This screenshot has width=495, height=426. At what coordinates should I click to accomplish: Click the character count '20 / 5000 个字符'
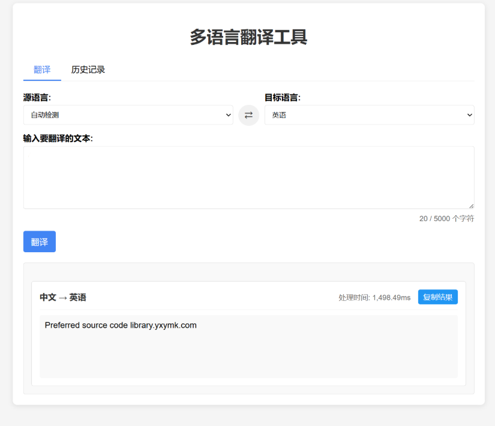pos(446,219)
